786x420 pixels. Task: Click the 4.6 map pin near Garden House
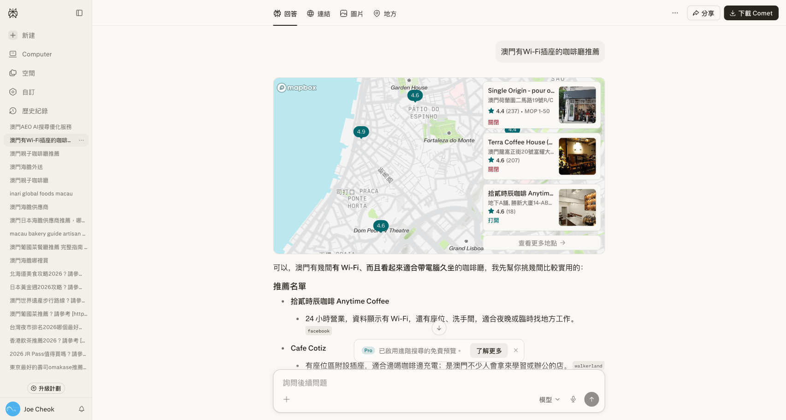click(415, 96)
